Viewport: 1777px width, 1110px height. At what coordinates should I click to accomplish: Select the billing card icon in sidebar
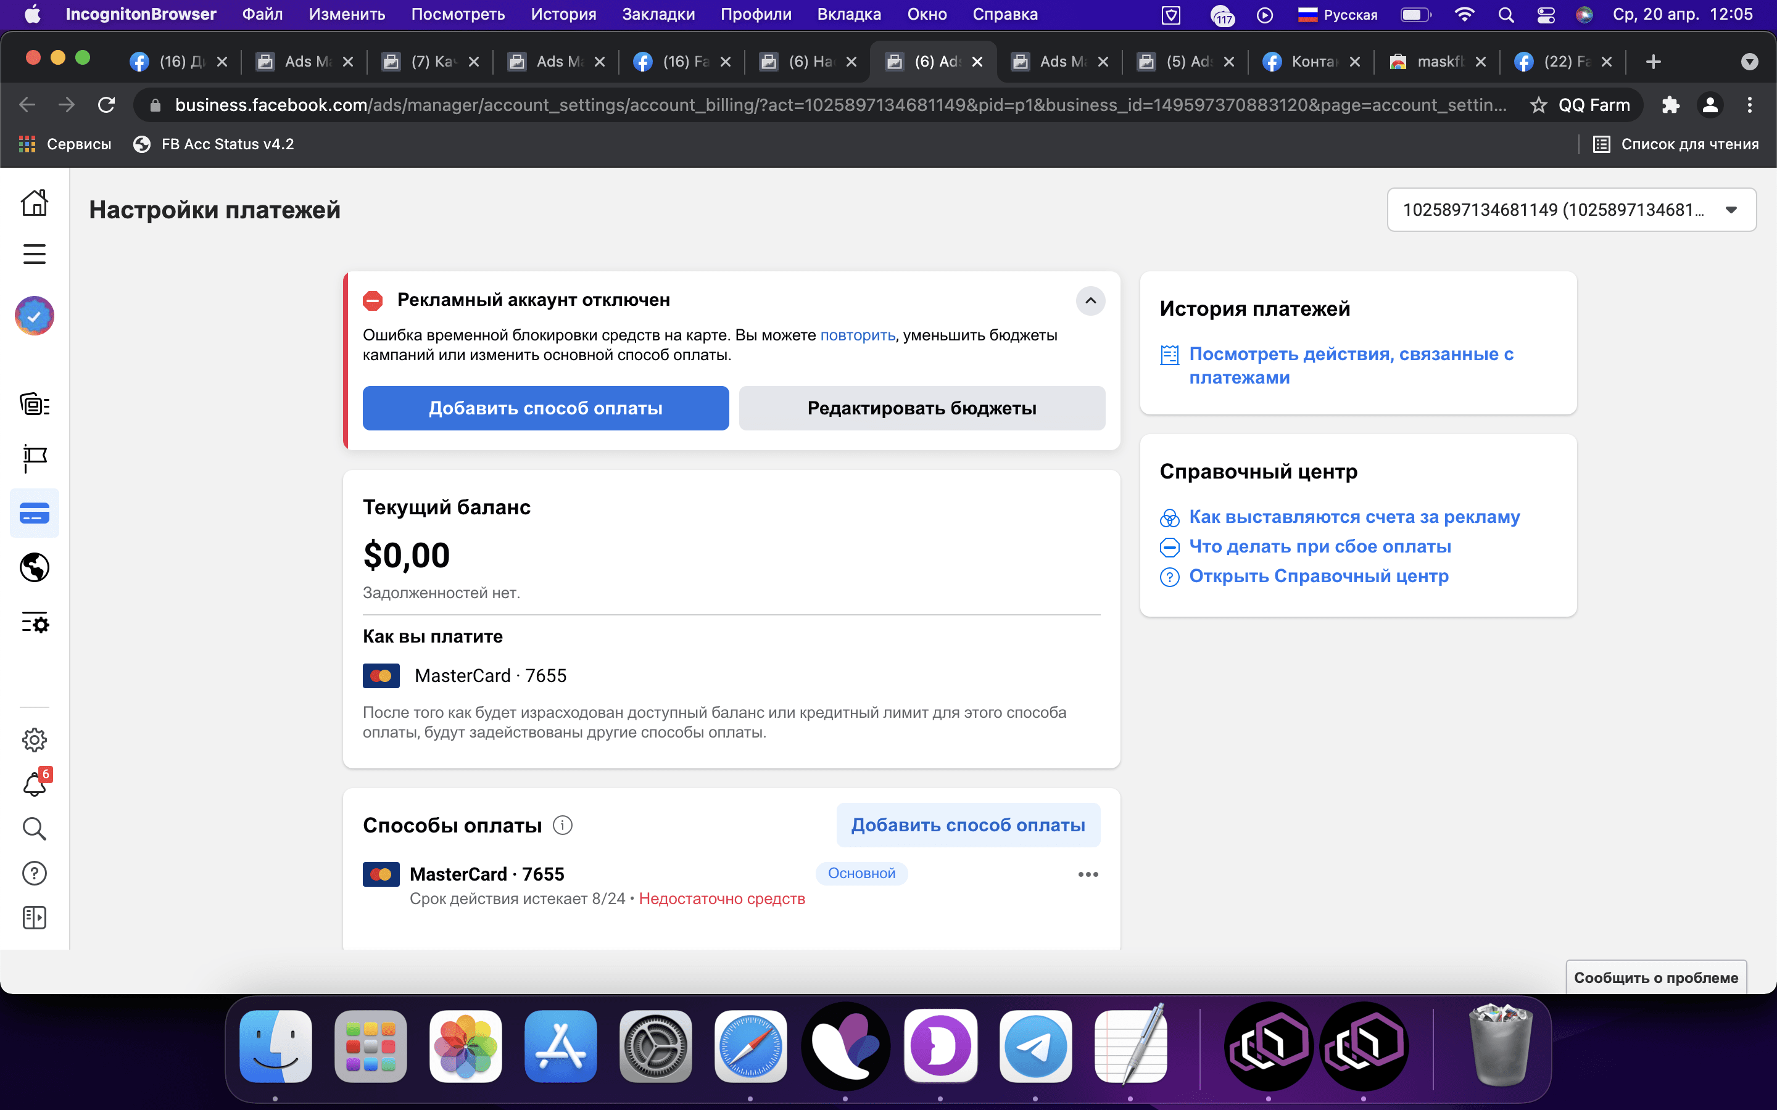(x=35, y=513)
